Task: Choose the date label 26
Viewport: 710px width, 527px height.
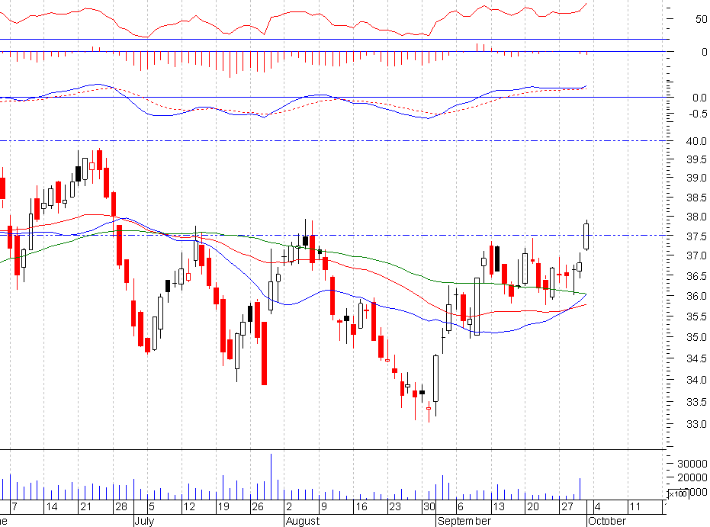Action: [258, 506]
